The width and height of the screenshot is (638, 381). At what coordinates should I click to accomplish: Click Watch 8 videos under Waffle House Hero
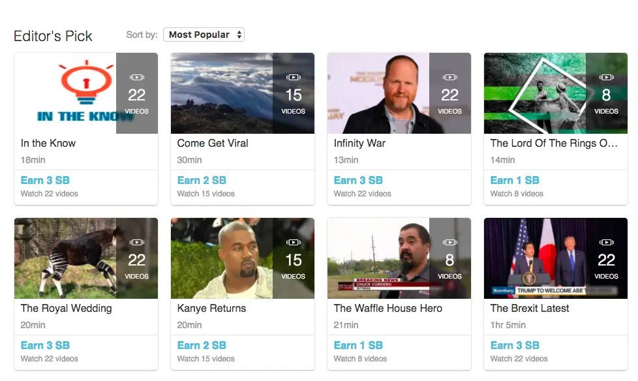point(360,359)
